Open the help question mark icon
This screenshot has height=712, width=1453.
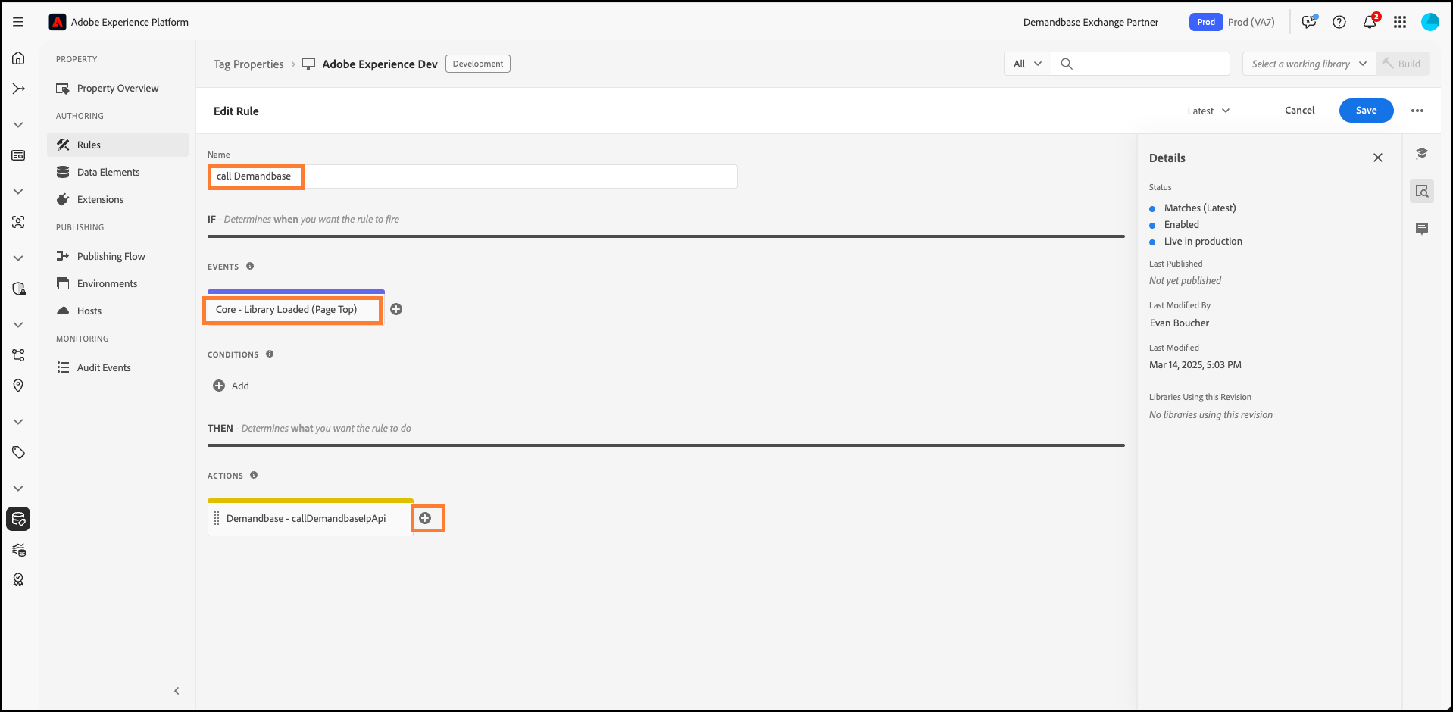(1339, 22)
